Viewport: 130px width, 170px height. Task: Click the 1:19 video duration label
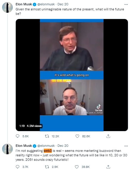pos(22,126)
